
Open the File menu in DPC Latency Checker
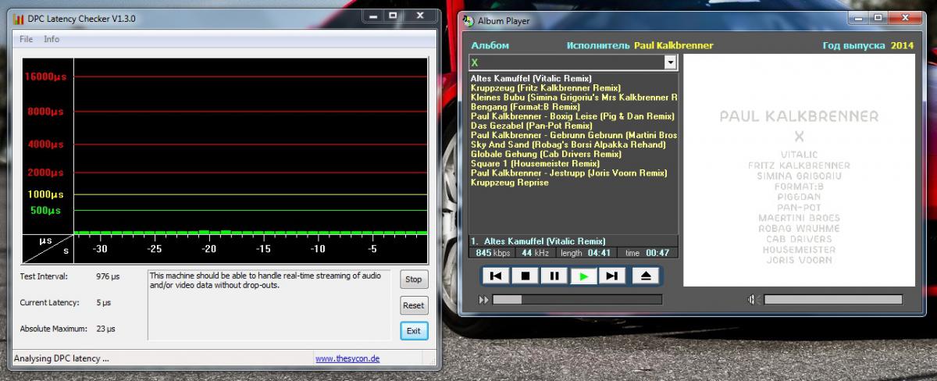tap(26, 39)
